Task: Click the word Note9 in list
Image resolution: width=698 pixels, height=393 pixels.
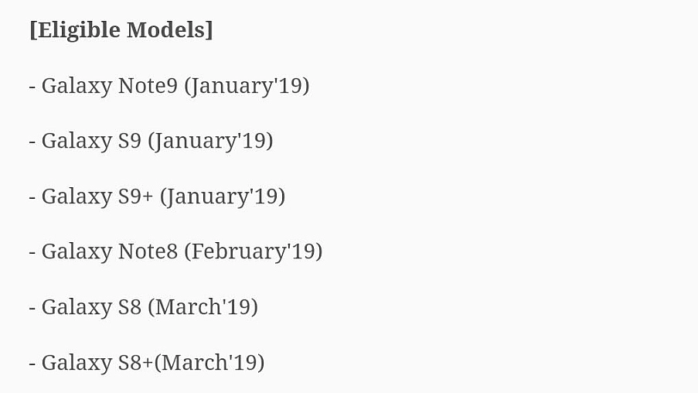Action: tap(148, 86)
